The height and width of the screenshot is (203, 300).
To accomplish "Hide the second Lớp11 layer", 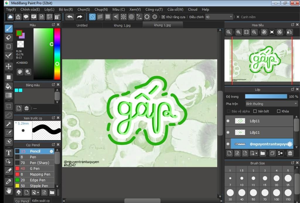I will pyautogui.click(x=228, y=132).
